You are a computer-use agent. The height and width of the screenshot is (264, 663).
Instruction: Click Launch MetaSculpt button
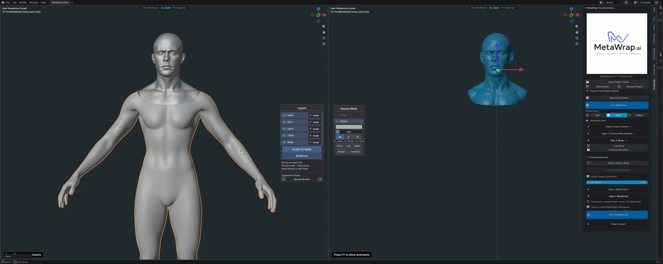click(x=617, y=215)
